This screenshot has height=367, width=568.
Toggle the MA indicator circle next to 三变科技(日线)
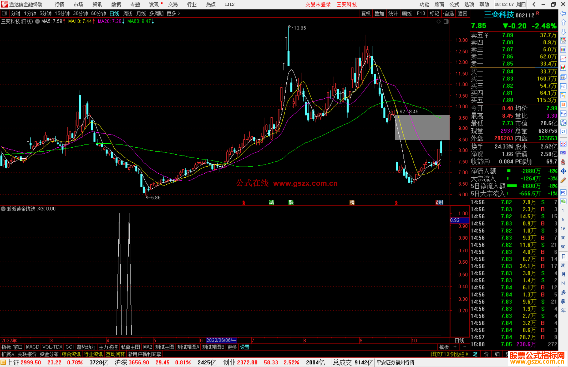[x=38, y=21]
